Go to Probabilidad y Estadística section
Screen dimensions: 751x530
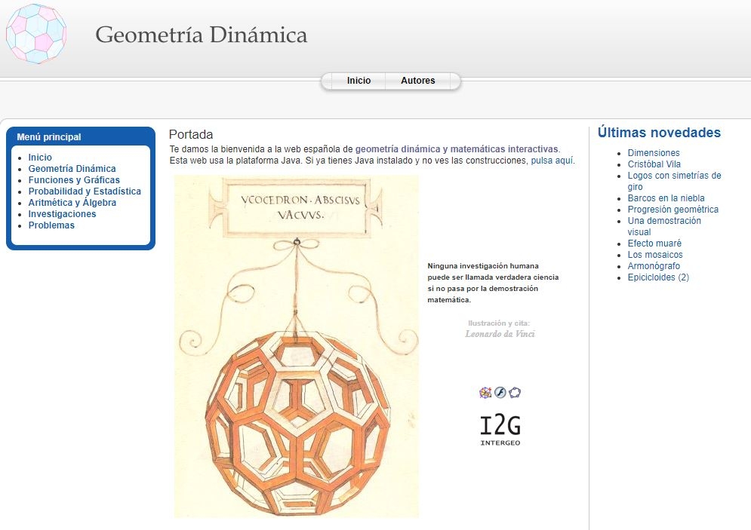tap(85, 191)
